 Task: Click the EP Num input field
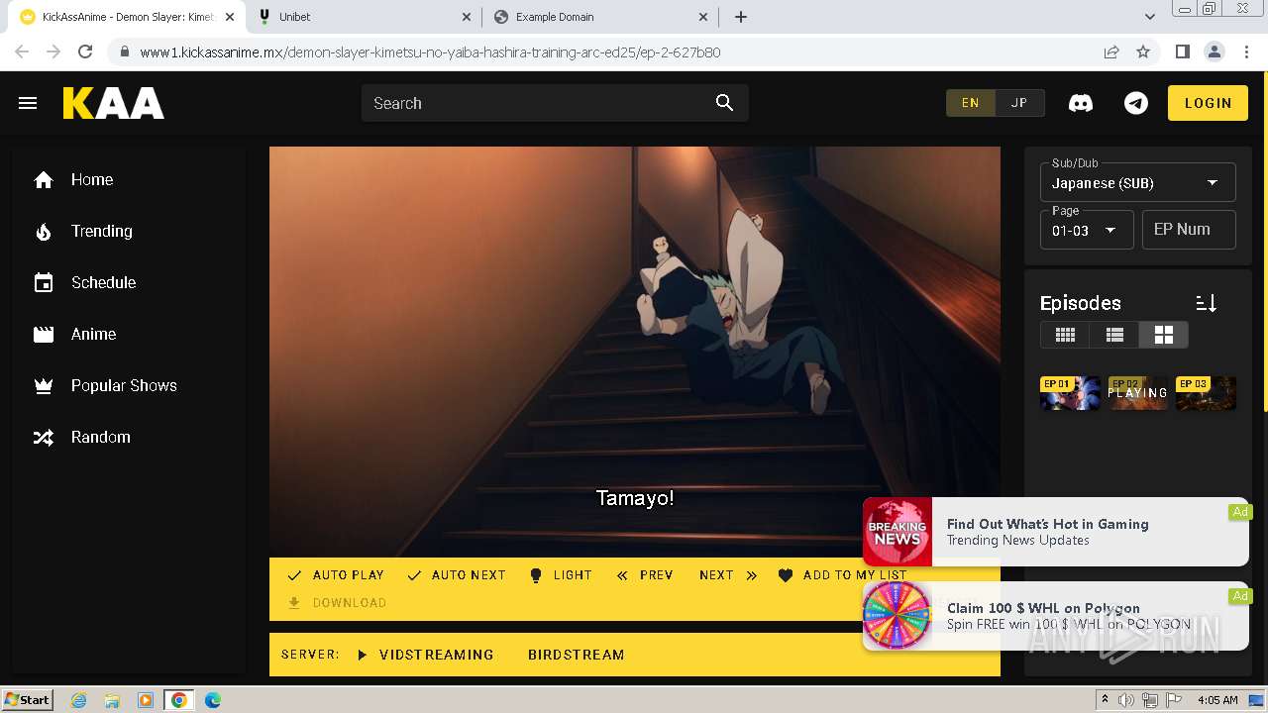click(x=1189, y=230)
